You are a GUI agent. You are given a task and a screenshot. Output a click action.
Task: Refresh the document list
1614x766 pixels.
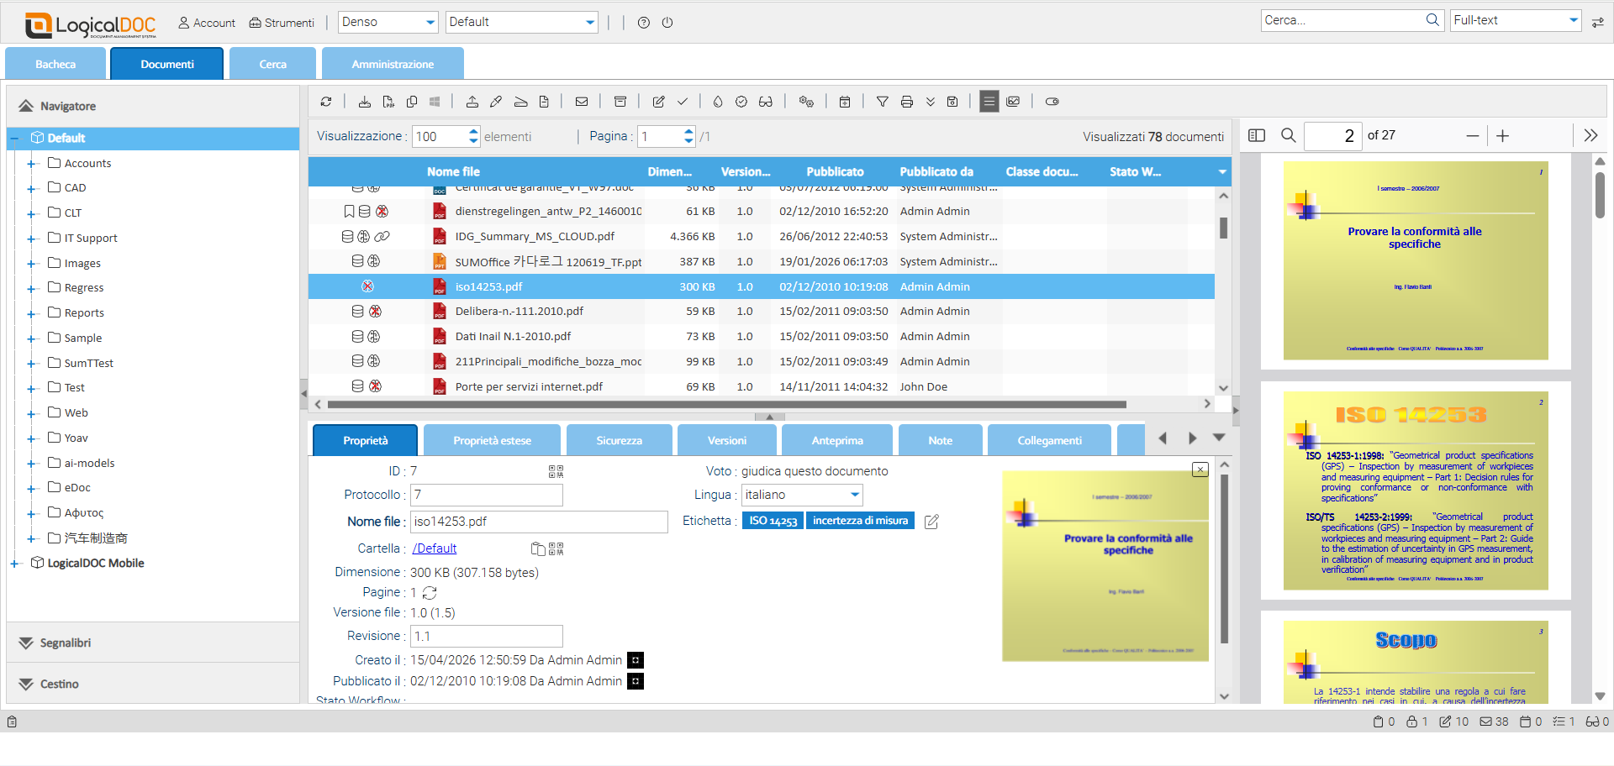tap(326, 102)
